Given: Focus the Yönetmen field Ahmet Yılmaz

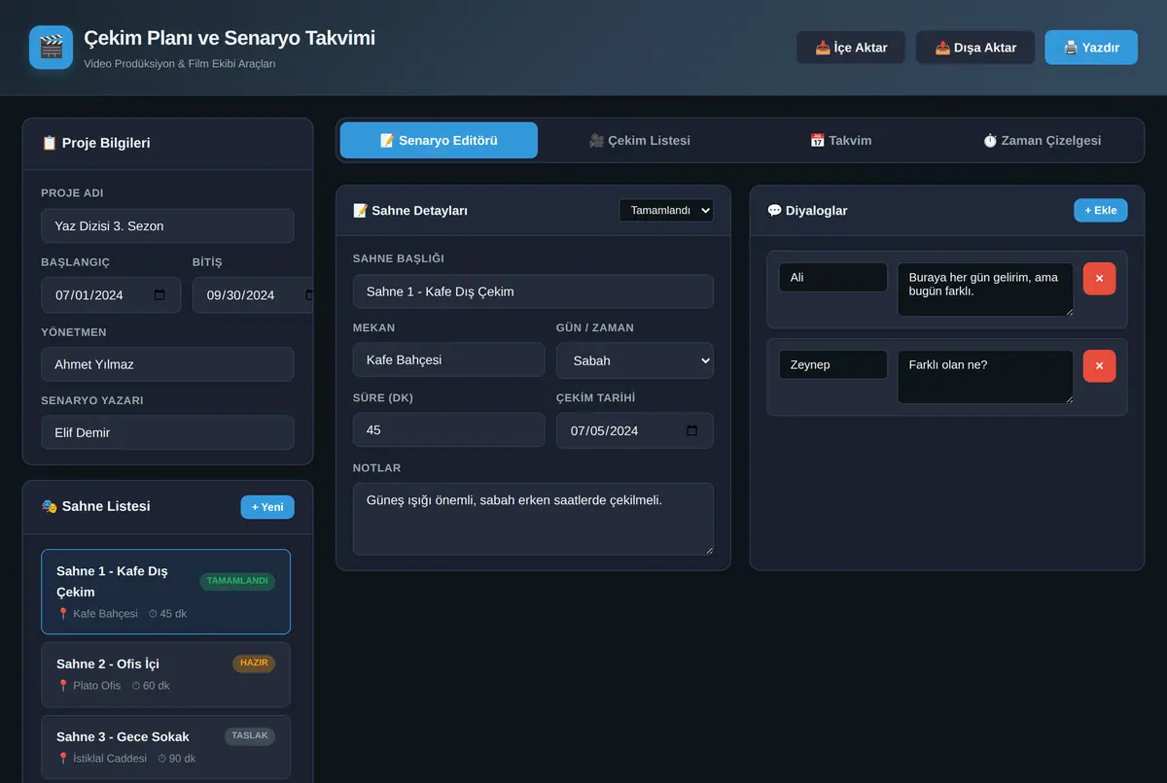Looking at the screenshot, I should (x=167, y=364).
